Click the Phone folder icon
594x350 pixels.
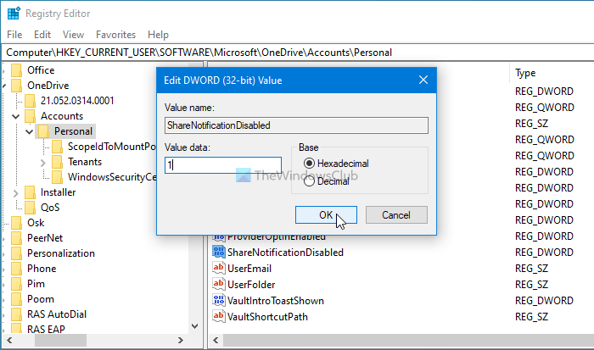click(x=17, y=269)
